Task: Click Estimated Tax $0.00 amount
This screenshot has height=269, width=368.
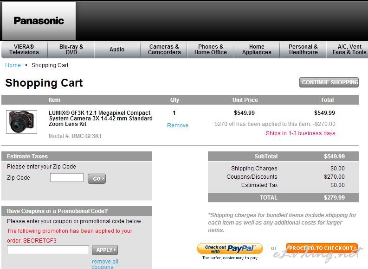Action: (x=337, y=185)
